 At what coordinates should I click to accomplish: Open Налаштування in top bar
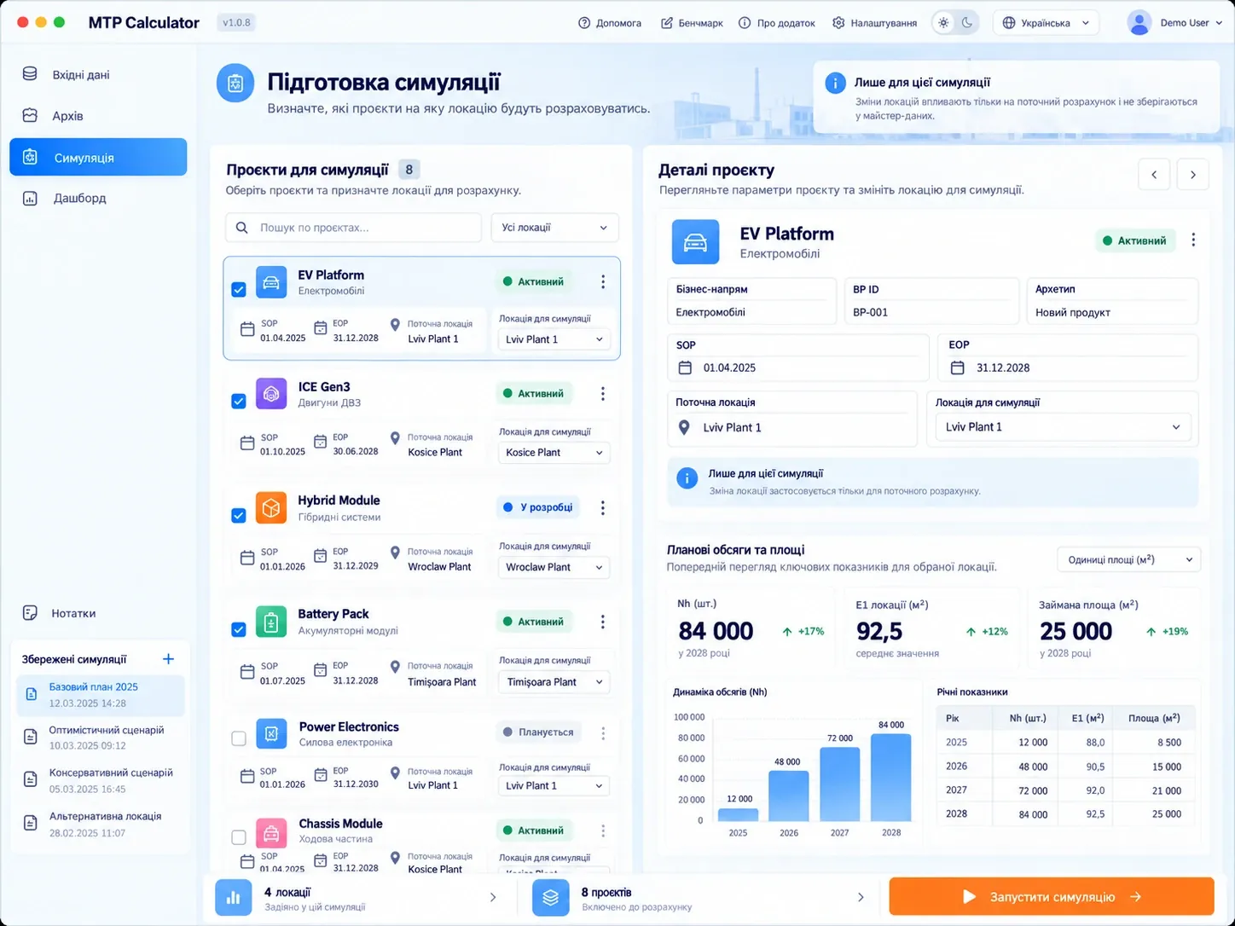[x=875, y=23]
